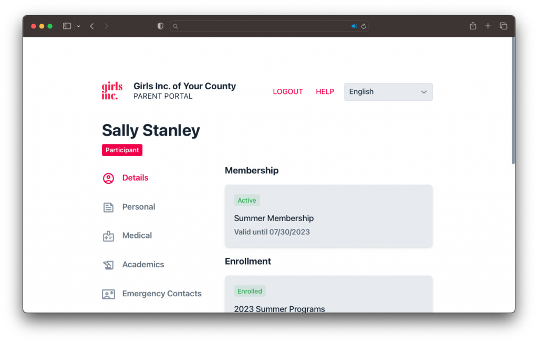Switch to the Academics tab
538x343 pixels.
tap(143, 264)
